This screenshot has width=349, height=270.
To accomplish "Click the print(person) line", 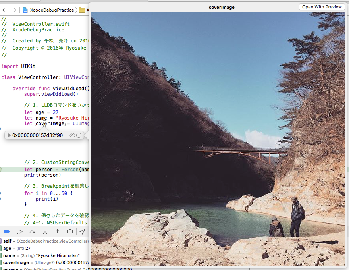I will click(42, 175).
